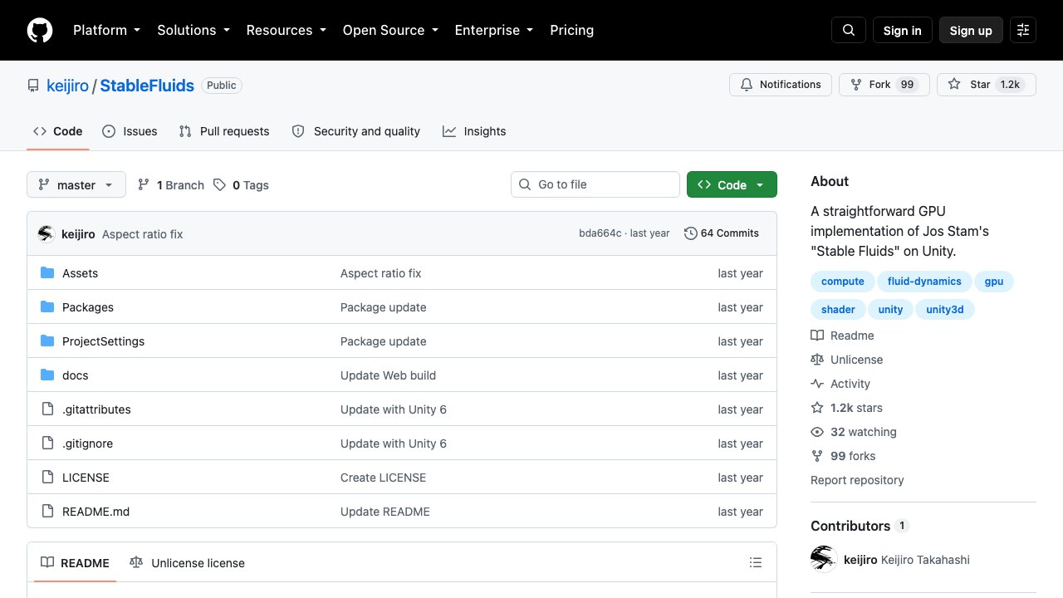Open the Report repository link
Screen dimensions: 1063x598
click(x=857, y=480)
